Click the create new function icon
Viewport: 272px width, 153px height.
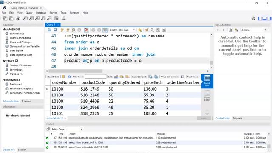coord(49,18)
